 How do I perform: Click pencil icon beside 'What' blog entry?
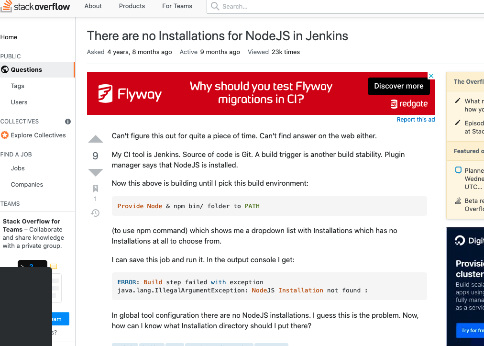(458, 100)
